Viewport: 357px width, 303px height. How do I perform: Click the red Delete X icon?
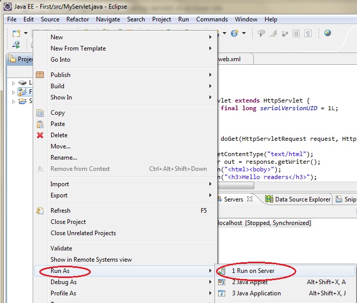[x=40, y=135]
